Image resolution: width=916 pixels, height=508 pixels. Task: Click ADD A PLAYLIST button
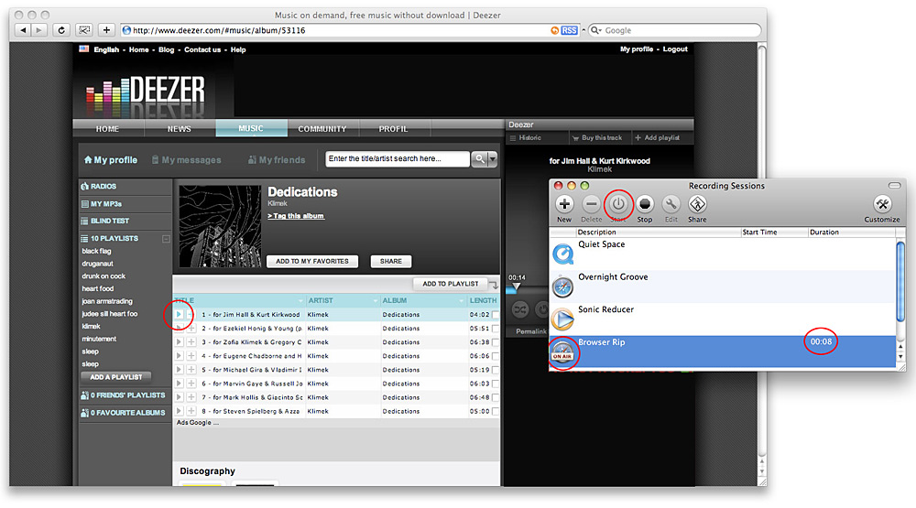(x=115, y=377)
